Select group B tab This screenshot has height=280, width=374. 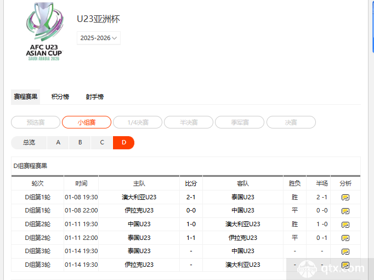(x=80, y=143)
